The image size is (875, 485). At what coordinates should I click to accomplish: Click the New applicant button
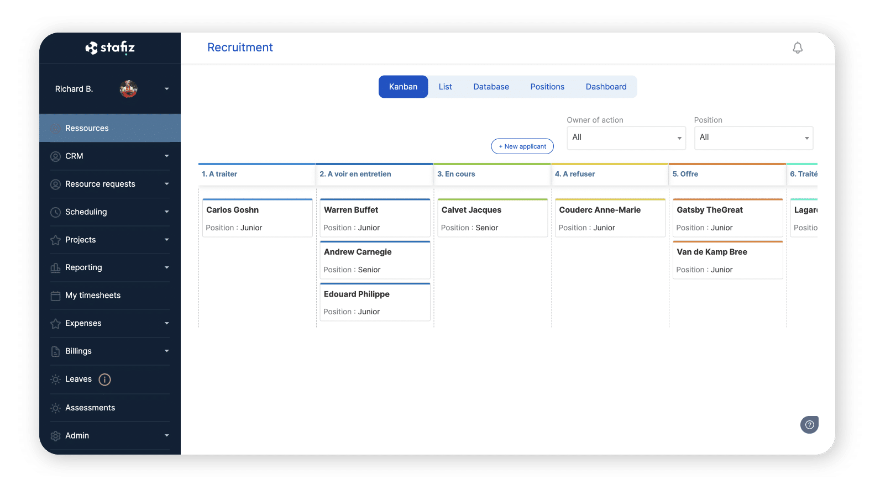click(x=522, y=146)
